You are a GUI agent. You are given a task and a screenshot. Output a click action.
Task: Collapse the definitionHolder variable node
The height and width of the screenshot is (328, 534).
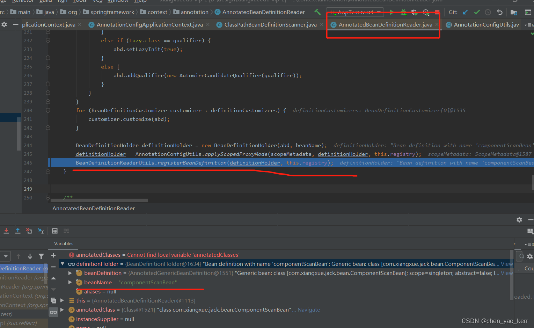[63, 264]
